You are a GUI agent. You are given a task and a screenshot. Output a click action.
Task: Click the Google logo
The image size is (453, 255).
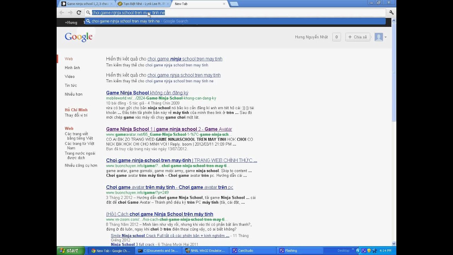click(79, 37)
